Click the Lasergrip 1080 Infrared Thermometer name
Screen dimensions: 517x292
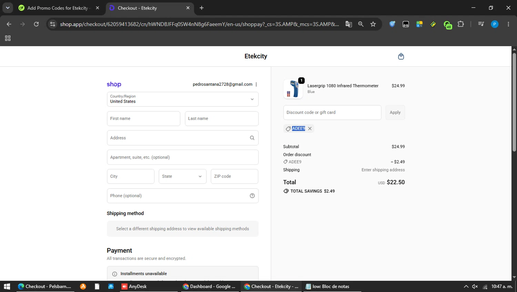click(343, 86)
